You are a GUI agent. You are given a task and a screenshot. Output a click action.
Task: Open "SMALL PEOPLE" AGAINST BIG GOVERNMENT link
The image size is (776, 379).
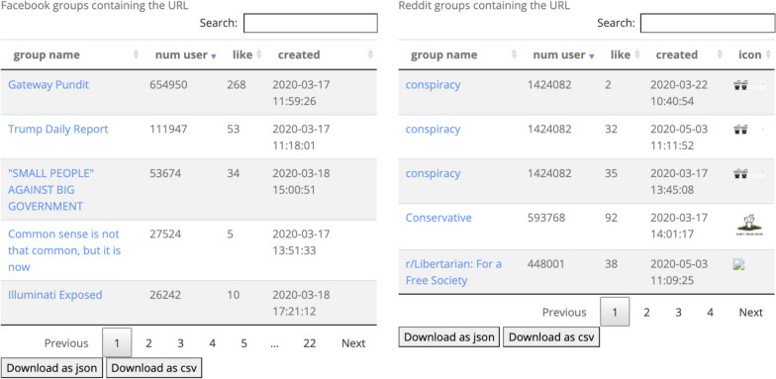click(x=51, y=190)
